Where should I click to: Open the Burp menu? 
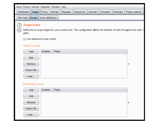19,7
